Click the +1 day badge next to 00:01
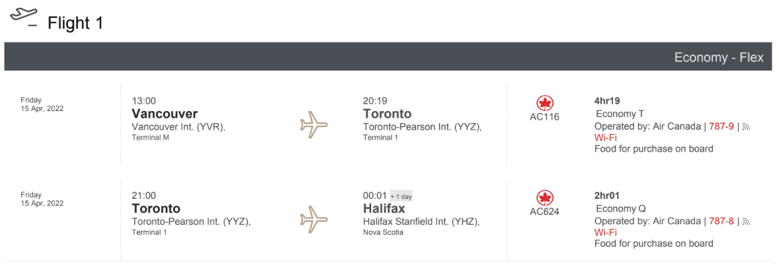779x266 pixels. click(401, 196)
